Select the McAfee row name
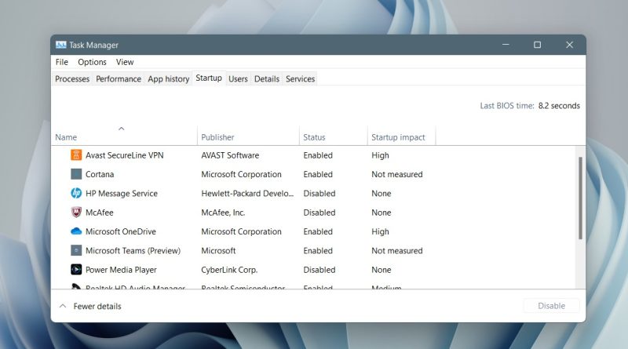This screenshot has height=349, width=628. [x=100, y=213]
